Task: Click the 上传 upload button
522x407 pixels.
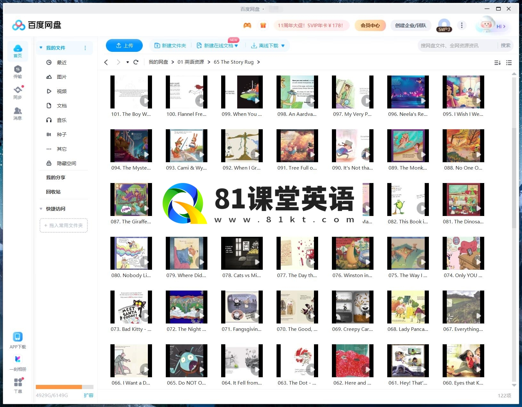Action: pyautogui.click(x=124, y=45)
